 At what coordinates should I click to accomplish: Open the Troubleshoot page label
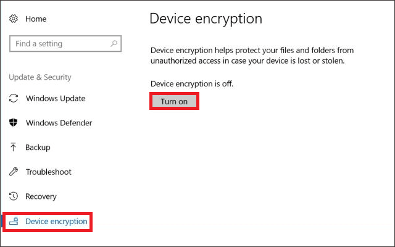click(48, 172)
